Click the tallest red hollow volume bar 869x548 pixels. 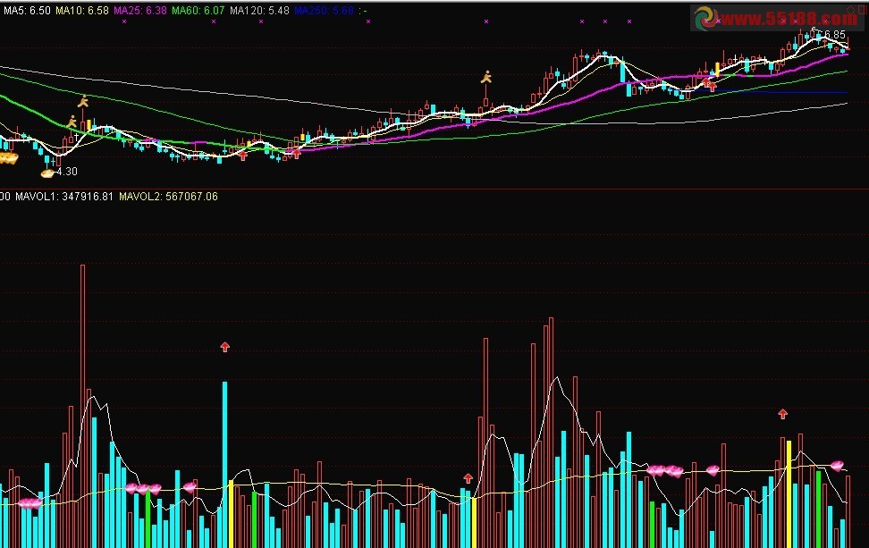(x=82, y=406)
